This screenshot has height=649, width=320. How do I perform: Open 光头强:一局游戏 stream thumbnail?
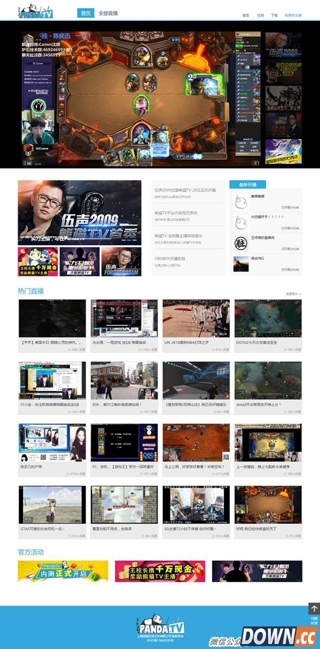tap(124, 318)
